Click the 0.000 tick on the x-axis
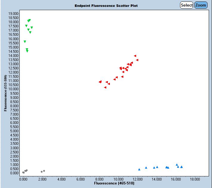The width and height of the screenshot is (212, 188). pos(23,179)
